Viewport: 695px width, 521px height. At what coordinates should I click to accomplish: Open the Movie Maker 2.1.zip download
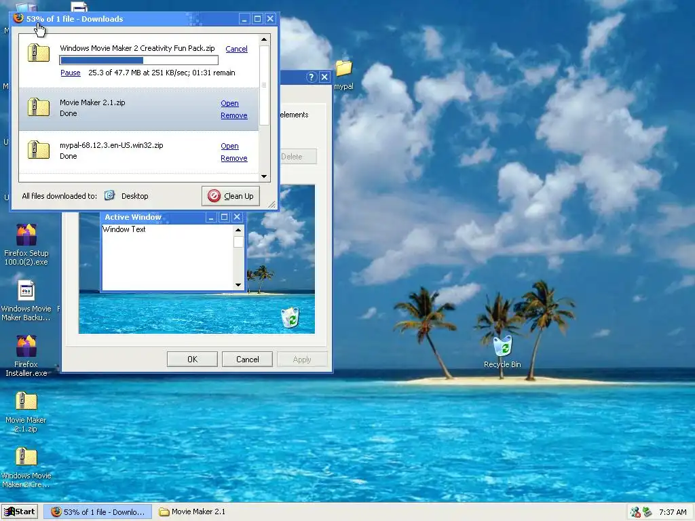click(x=229, y=103)
